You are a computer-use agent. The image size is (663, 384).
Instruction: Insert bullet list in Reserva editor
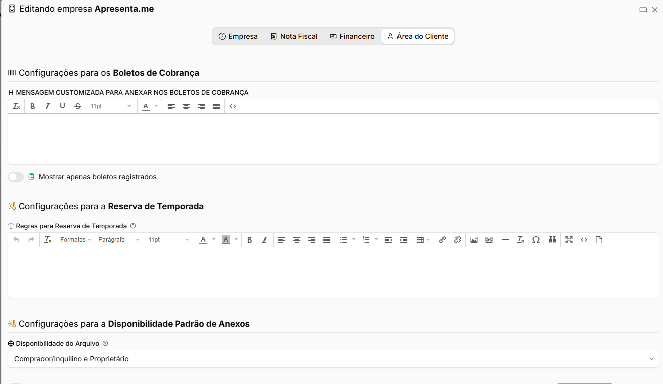click(x=344, y=240)
